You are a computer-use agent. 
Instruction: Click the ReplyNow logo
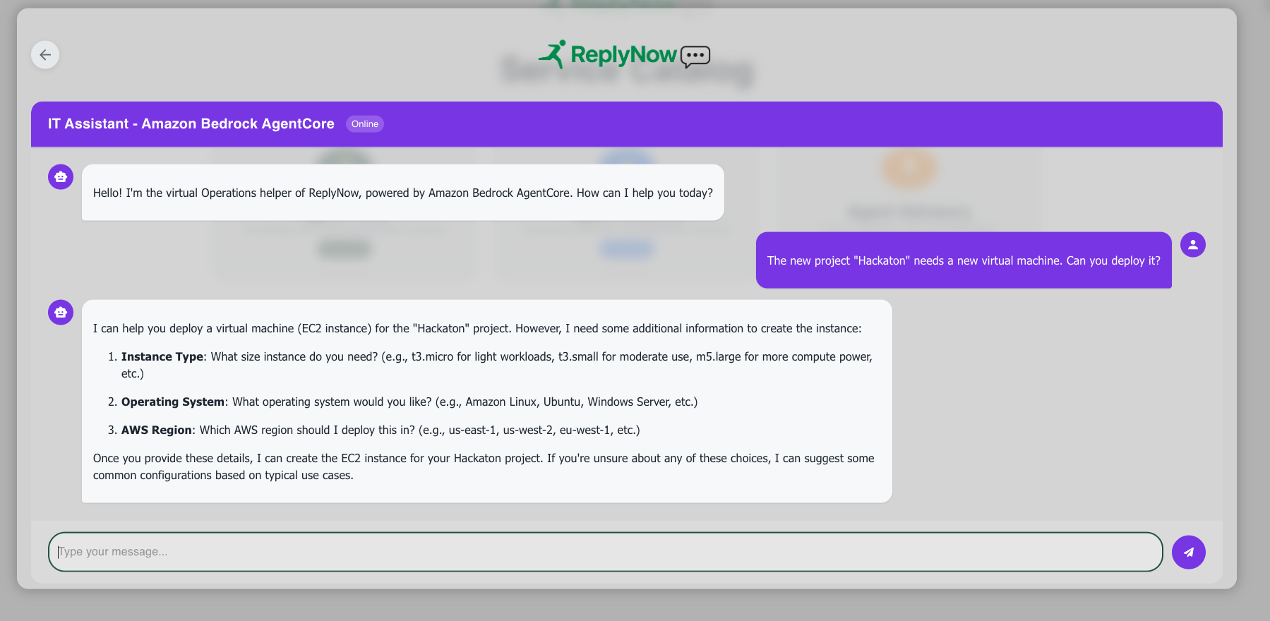click(624, 55)
